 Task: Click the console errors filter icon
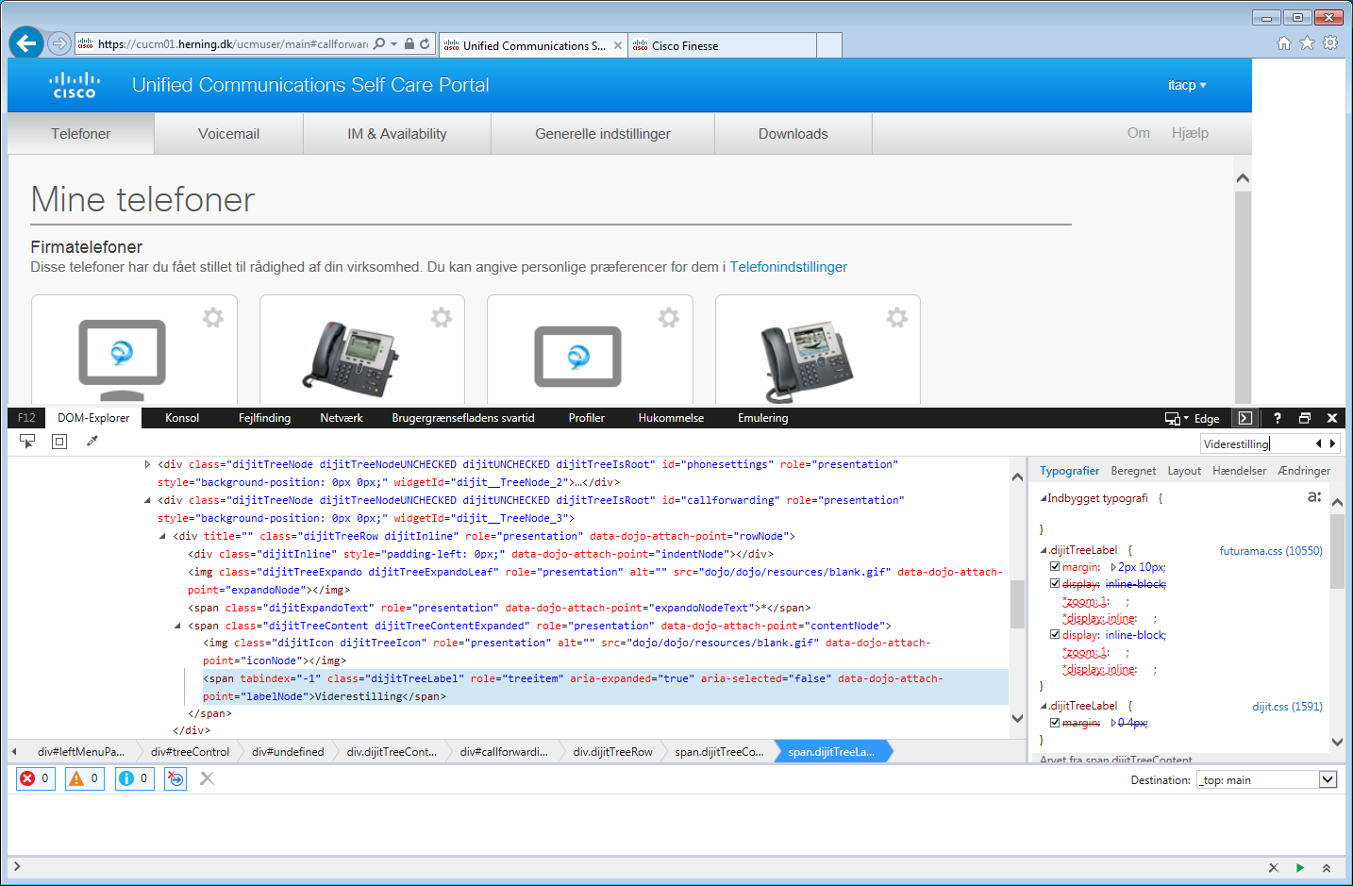coord(28,778)
